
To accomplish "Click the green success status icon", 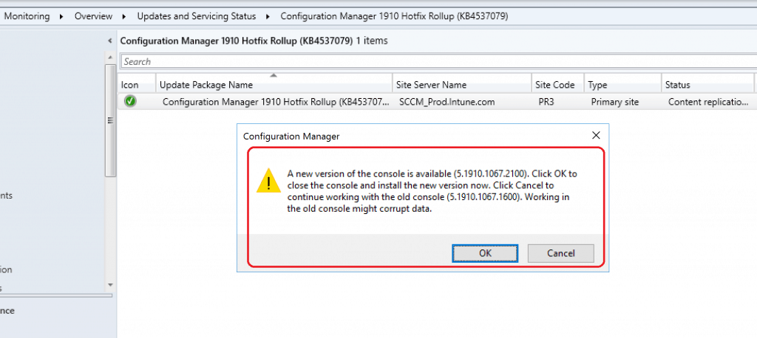I will tap(130, 101).
